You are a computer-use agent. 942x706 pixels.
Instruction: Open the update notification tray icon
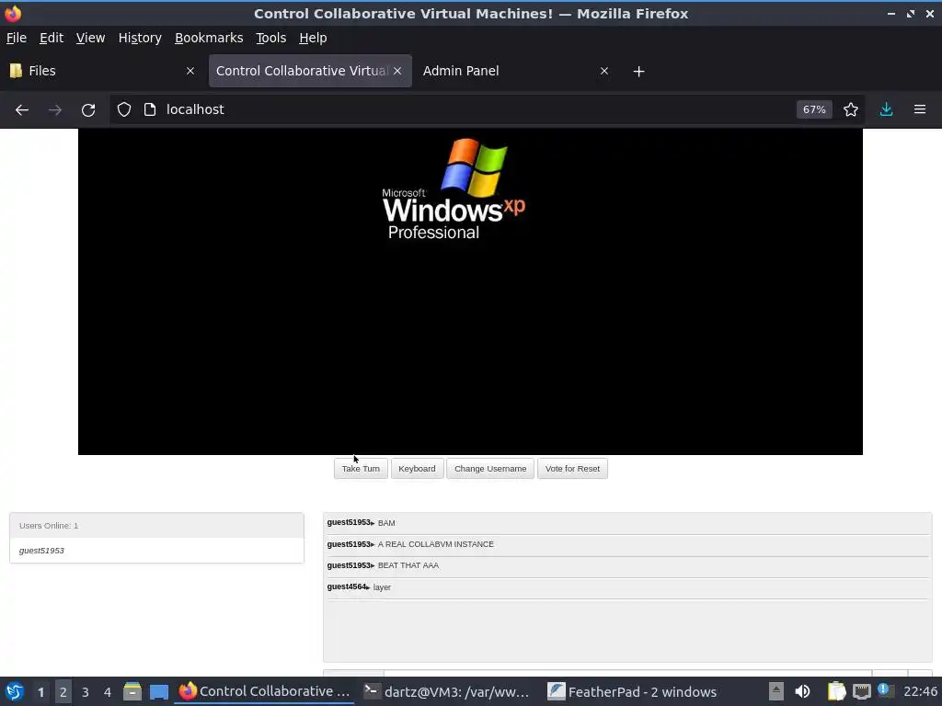coord(885,689)
